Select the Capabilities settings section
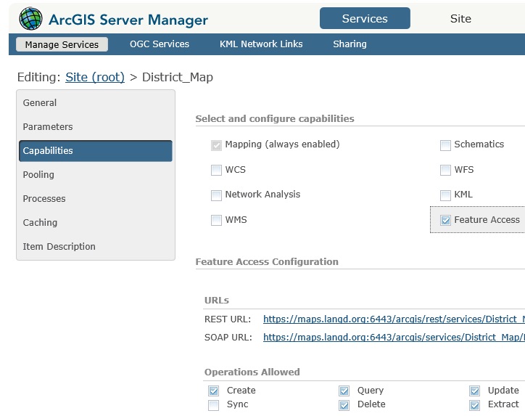 (96, 151)
